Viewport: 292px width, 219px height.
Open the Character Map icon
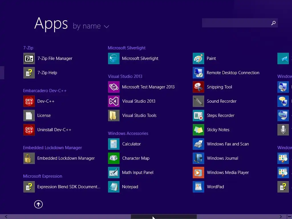pos(114,158)
